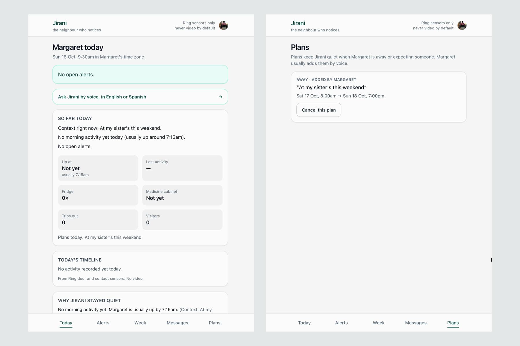520x346 pixels.
Task: Click the 'SO FAR TODAY' heading
Action: [x=75, y=118]
